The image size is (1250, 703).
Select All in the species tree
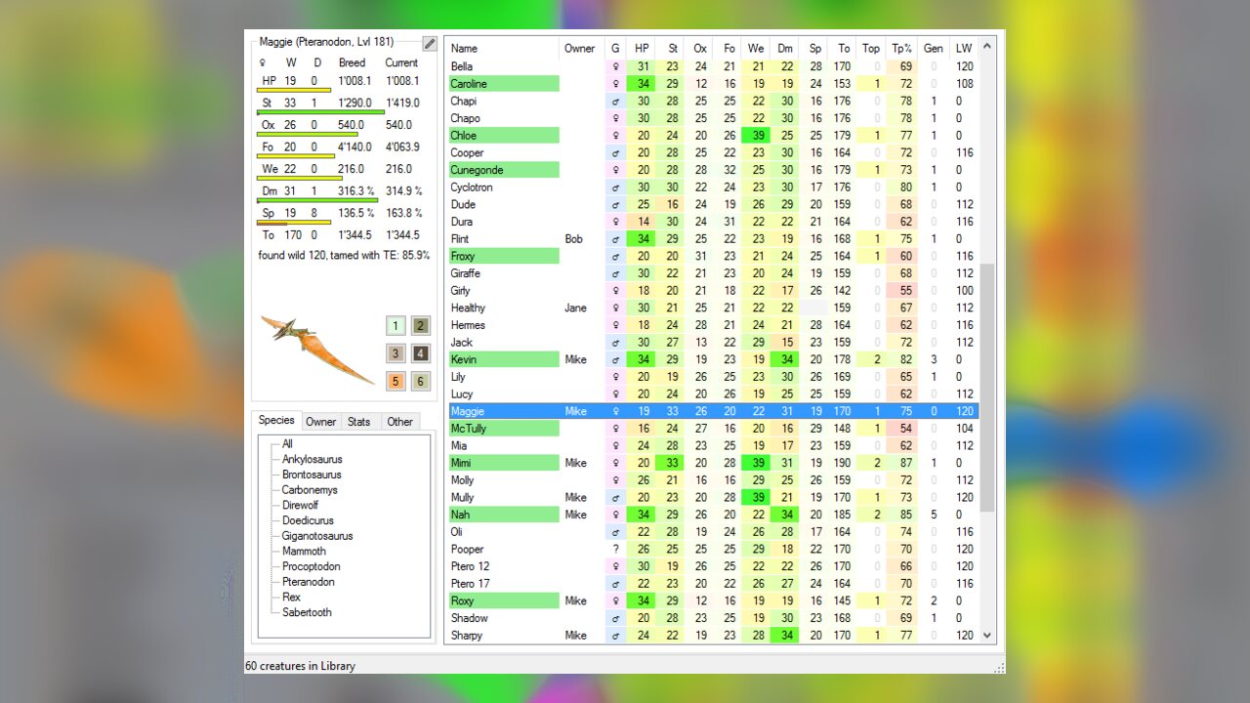[287, 444]
